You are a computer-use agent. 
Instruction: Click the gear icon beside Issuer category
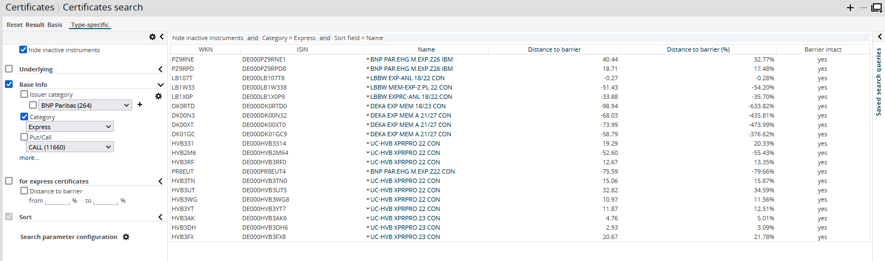159,96
